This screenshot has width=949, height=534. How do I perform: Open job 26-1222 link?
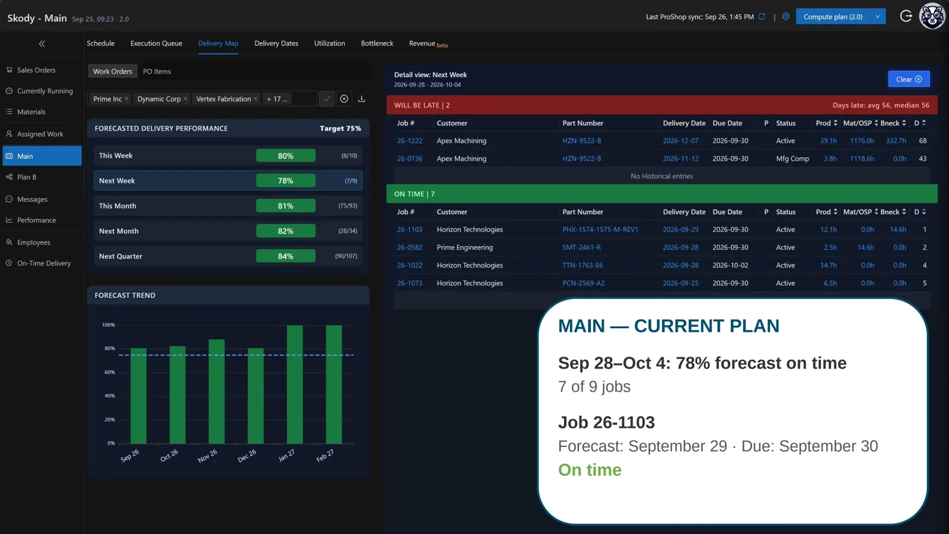coord(410,141)
